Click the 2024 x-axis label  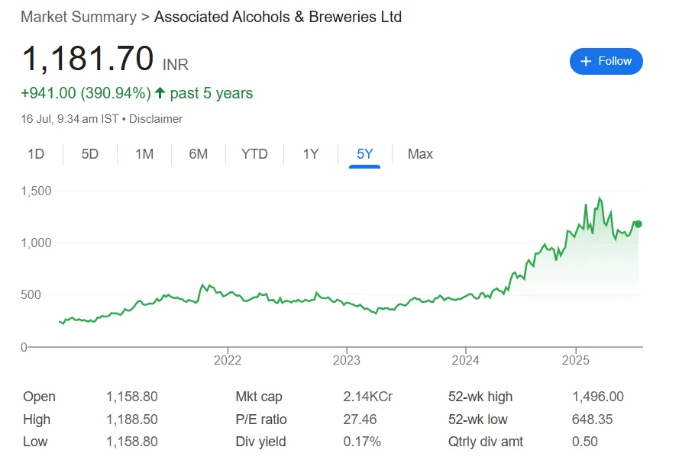click(x=465, y=360)
